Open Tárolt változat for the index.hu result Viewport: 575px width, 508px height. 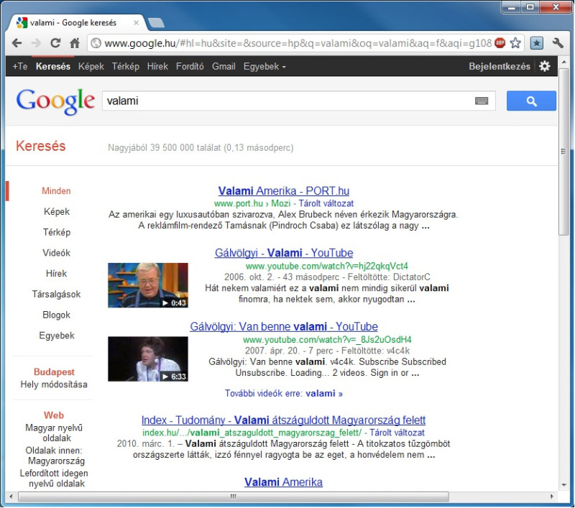397,433
